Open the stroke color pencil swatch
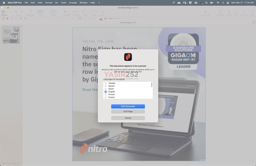Viewport: 256px width, 166px height. pos(101,19)
